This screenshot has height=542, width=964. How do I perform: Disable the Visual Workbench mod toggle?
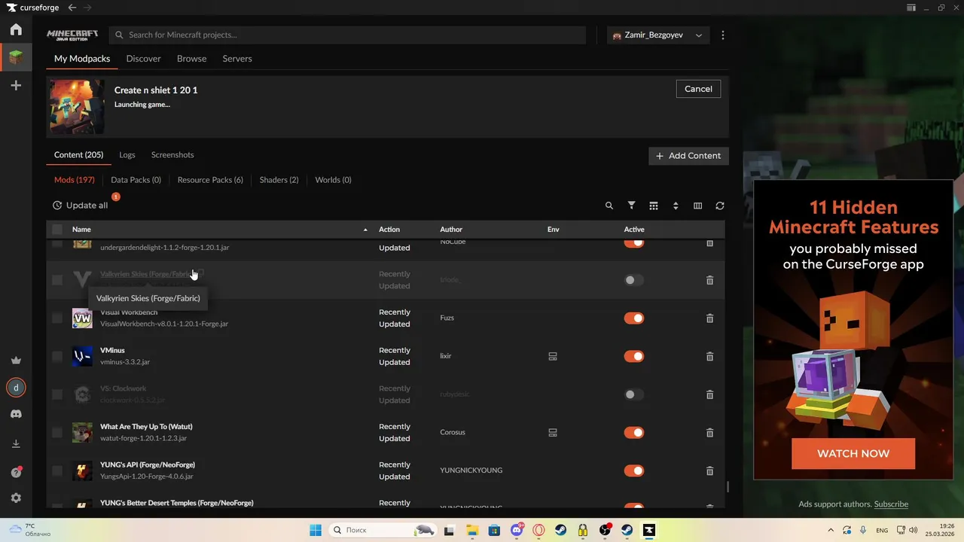634,318
